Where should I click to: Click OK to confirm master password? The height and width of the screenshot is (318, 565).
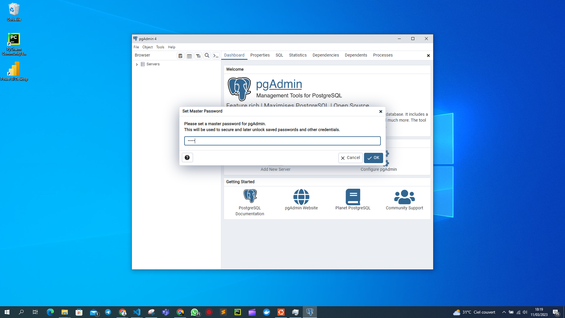tap(373, 158)
